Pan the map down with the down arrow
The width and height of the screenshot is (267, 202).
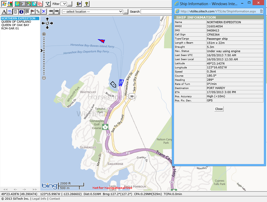47,27
